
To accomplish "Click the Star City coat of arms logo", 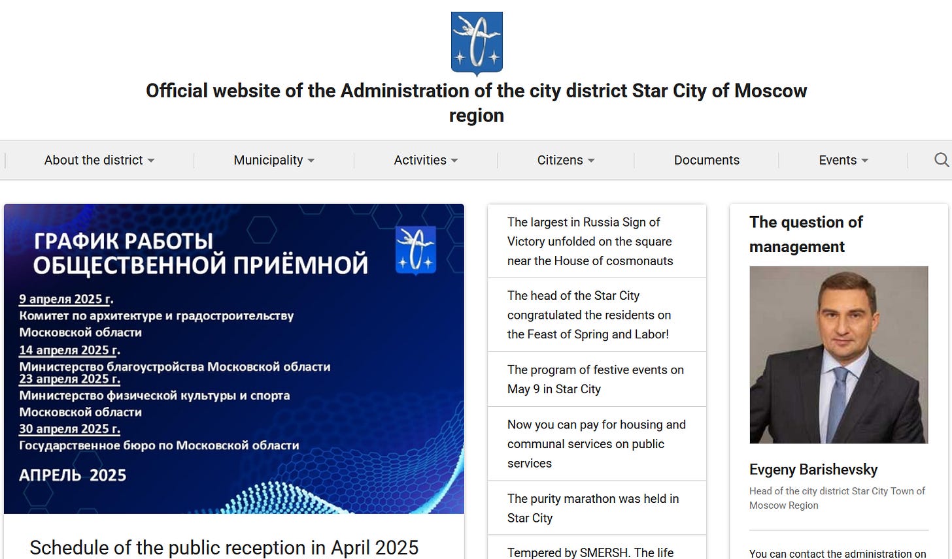I will [x=477, y=43].
